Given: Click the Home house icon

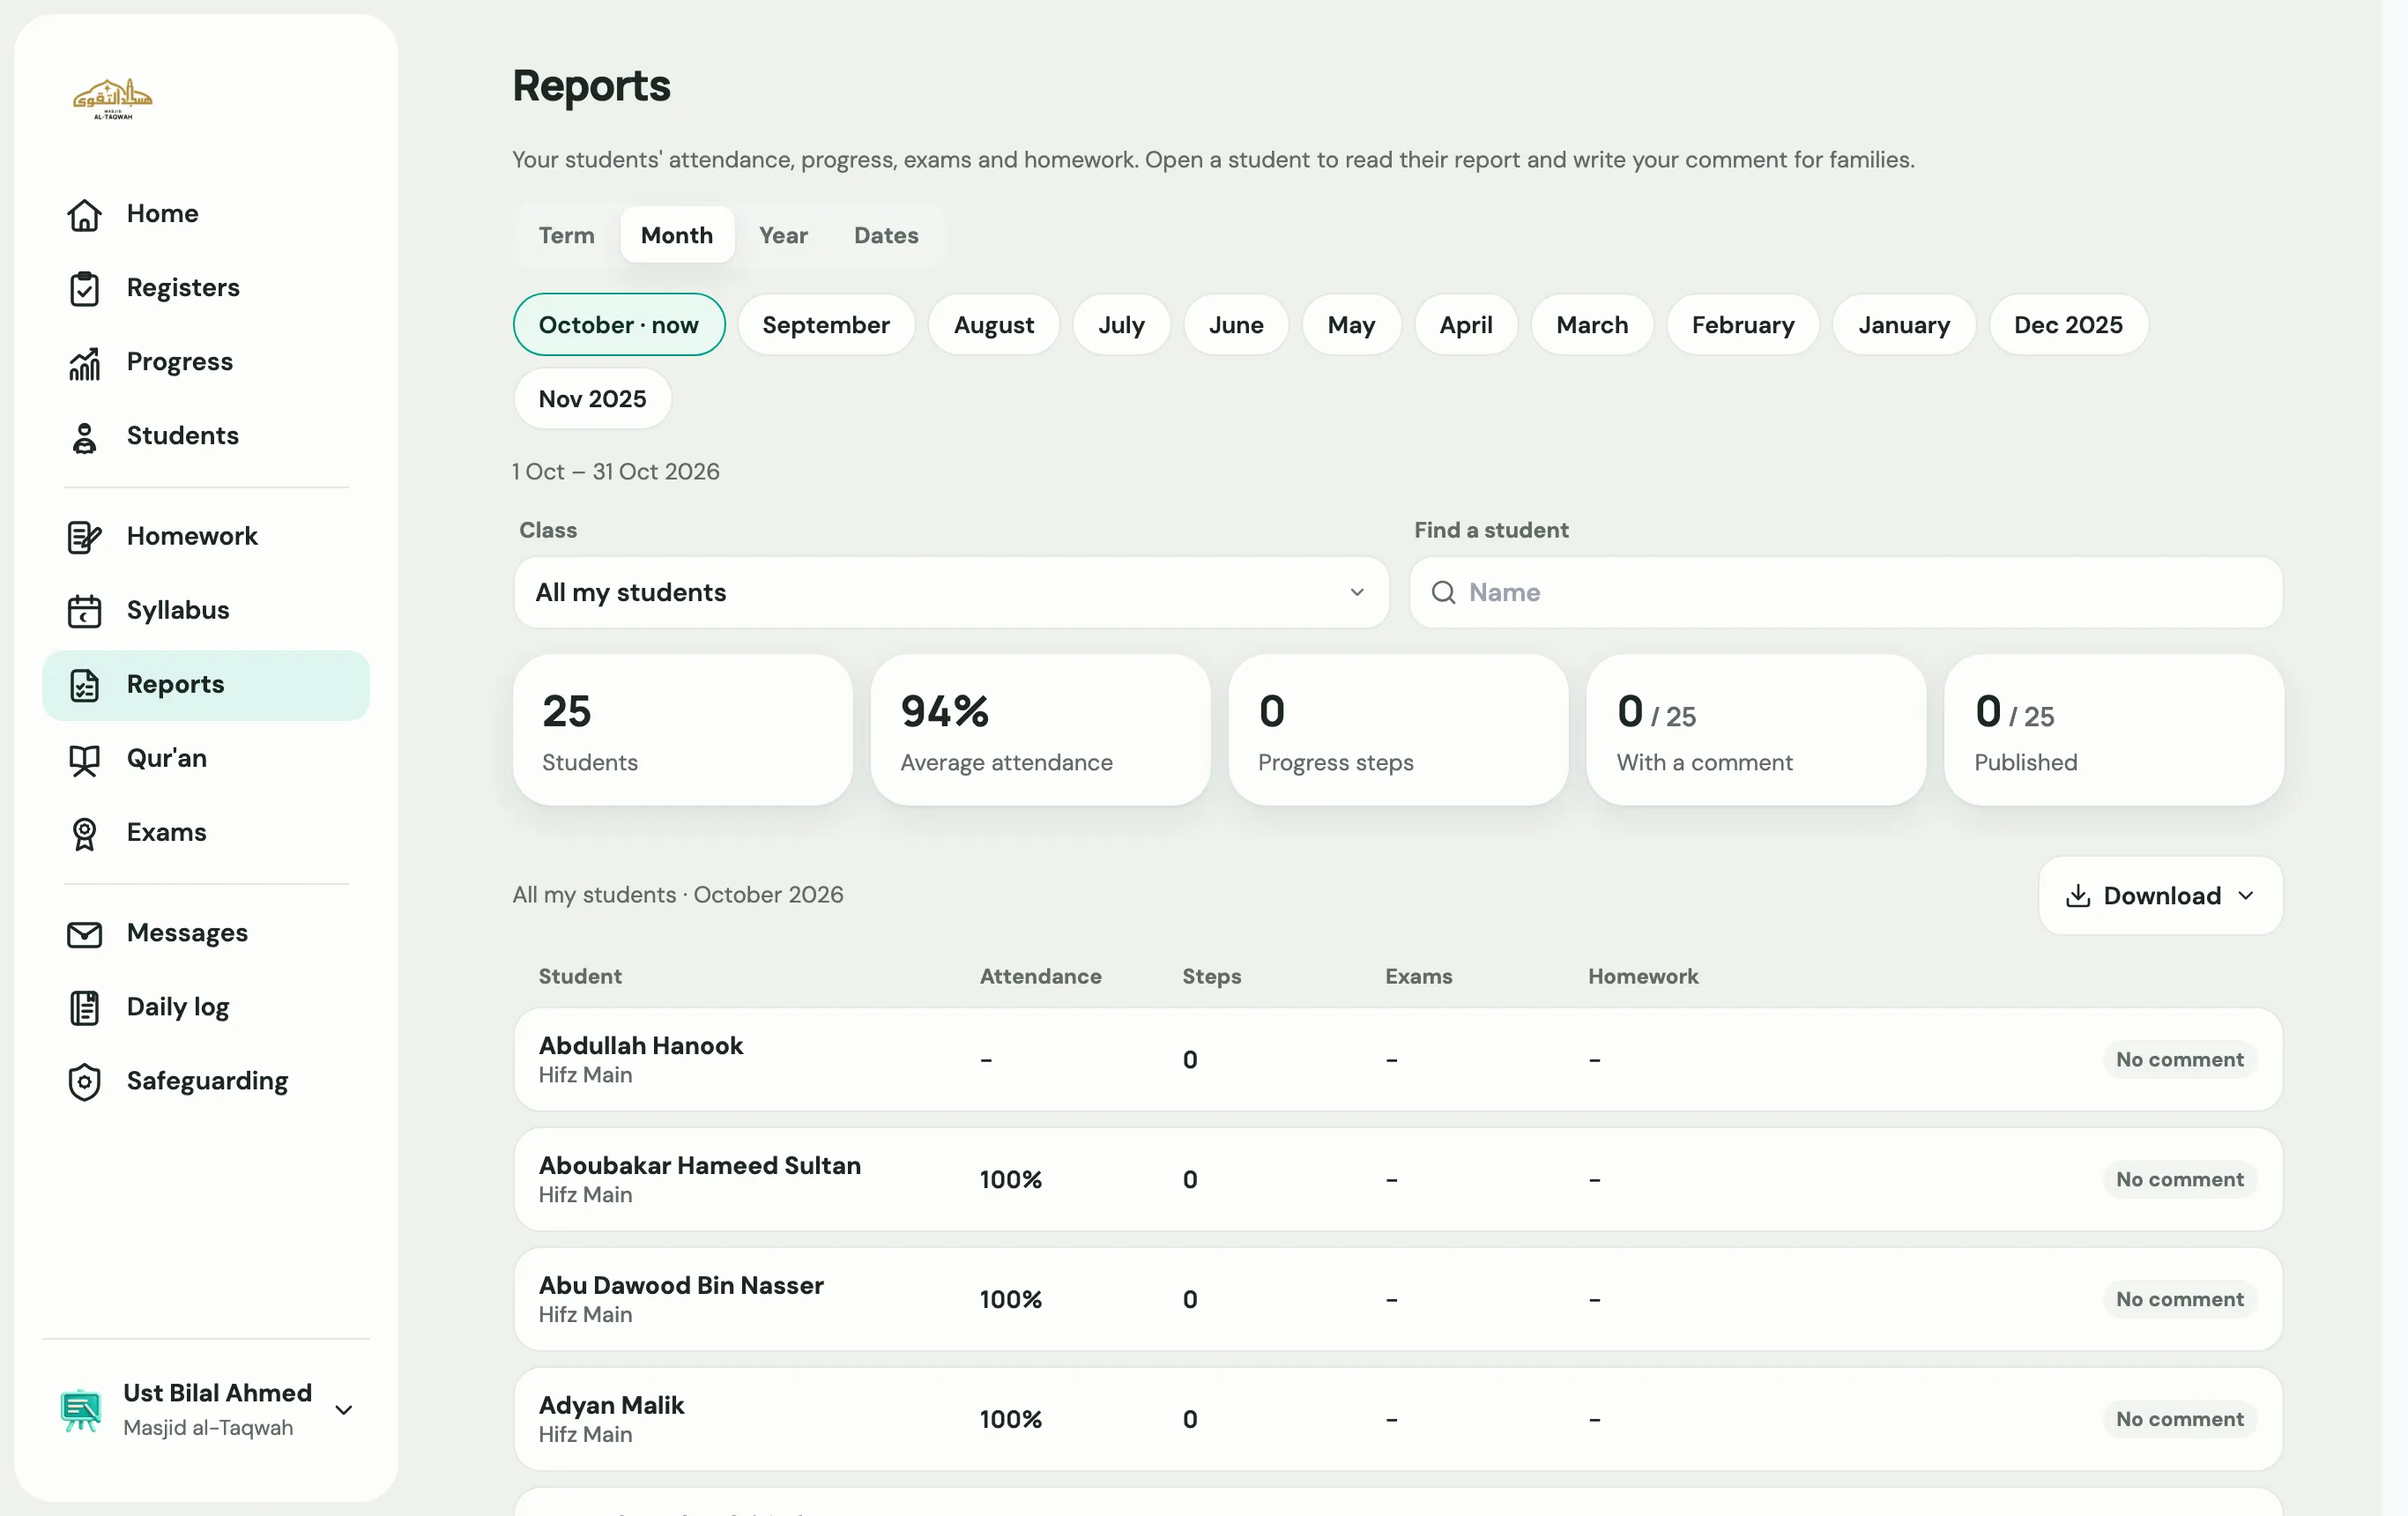Looking at the screenshot, I should (x=84, y=214).
